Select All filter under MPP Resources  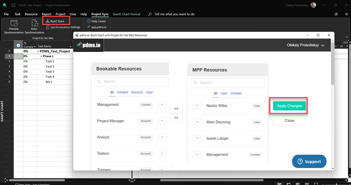coord(216,93)
